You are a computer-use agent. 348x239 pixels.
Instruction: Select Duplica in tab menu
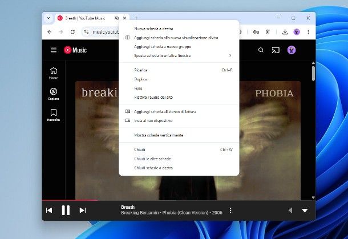coord(179,79)
